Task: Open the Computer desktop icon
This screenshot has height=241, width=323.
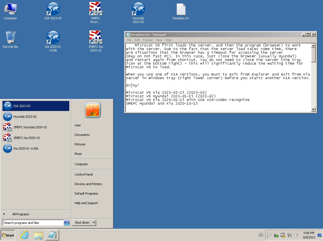Action: point(10,11)
